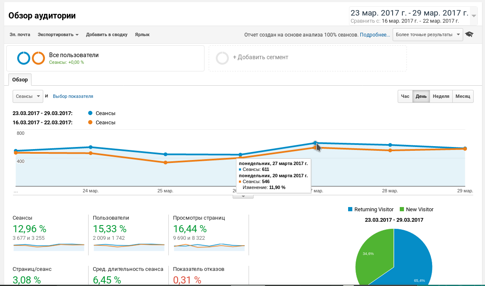Click the orange data point at 28 мар.
This screenshot has height=286, width=485.
(x=390, y=151)
